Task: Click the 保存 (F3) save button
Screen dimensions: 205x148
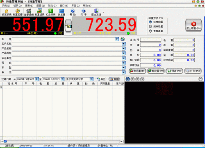Action: 174,71
